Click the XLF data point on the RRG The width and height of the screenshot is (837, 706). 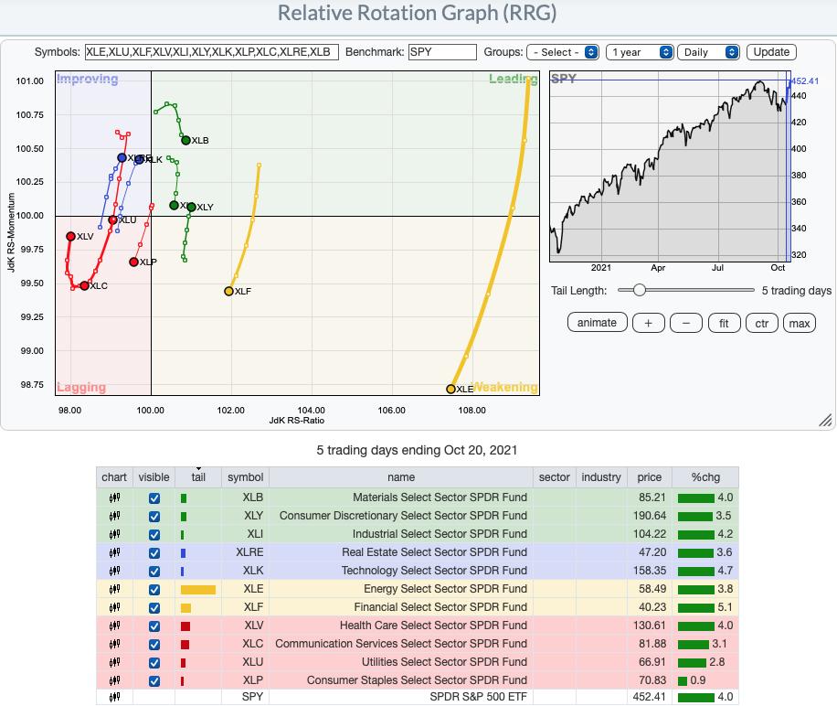[x=229, y=291]
